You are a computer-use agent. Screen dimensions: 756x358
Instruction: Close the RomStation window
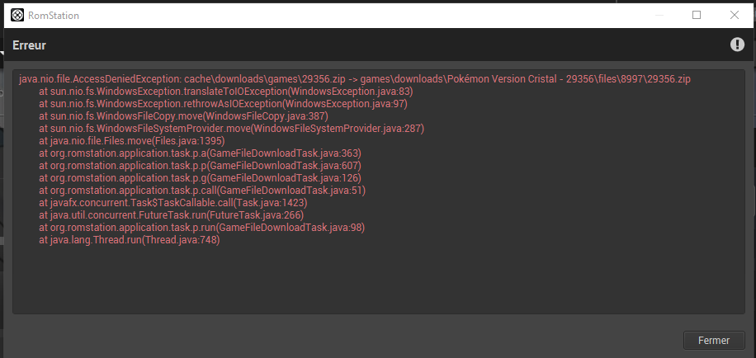(735, 16)
